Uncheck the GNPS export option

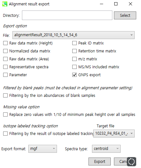(74, 75)
